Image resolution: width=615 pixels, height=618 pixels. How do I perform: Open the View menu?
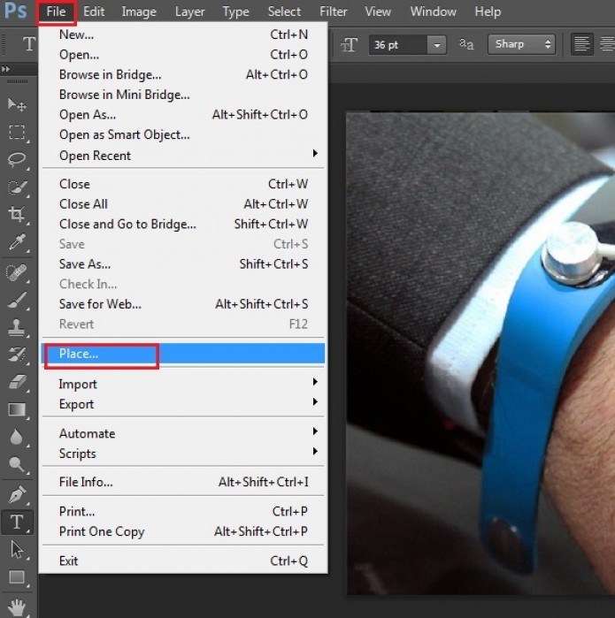point(378,11)
